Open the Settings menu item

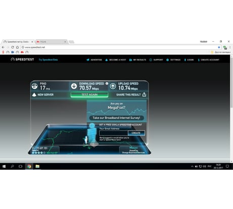[x=173, y=60]
